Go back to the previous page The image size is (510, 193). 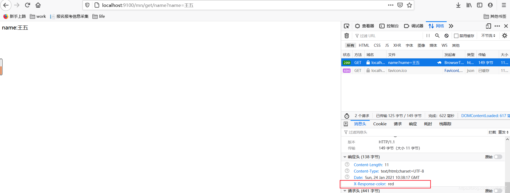(x=6, y=5)
